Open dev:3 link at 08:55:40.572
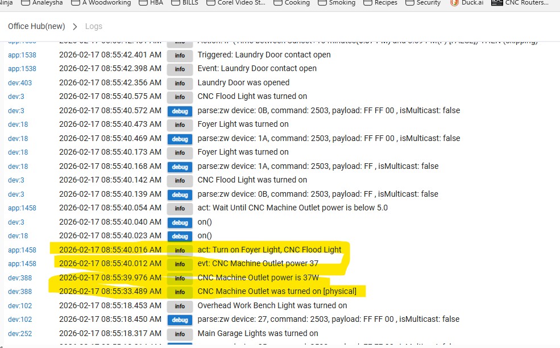 click(16, 111)
